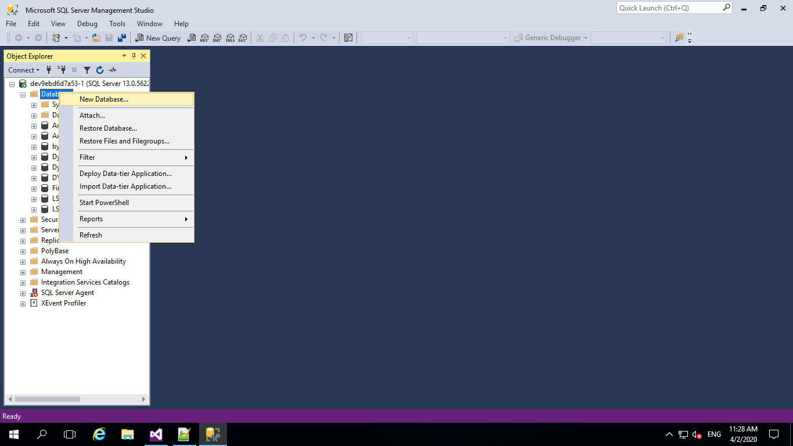
Task: Click the Analysis Services XMLA Query icon
Action: click(230, 38)
